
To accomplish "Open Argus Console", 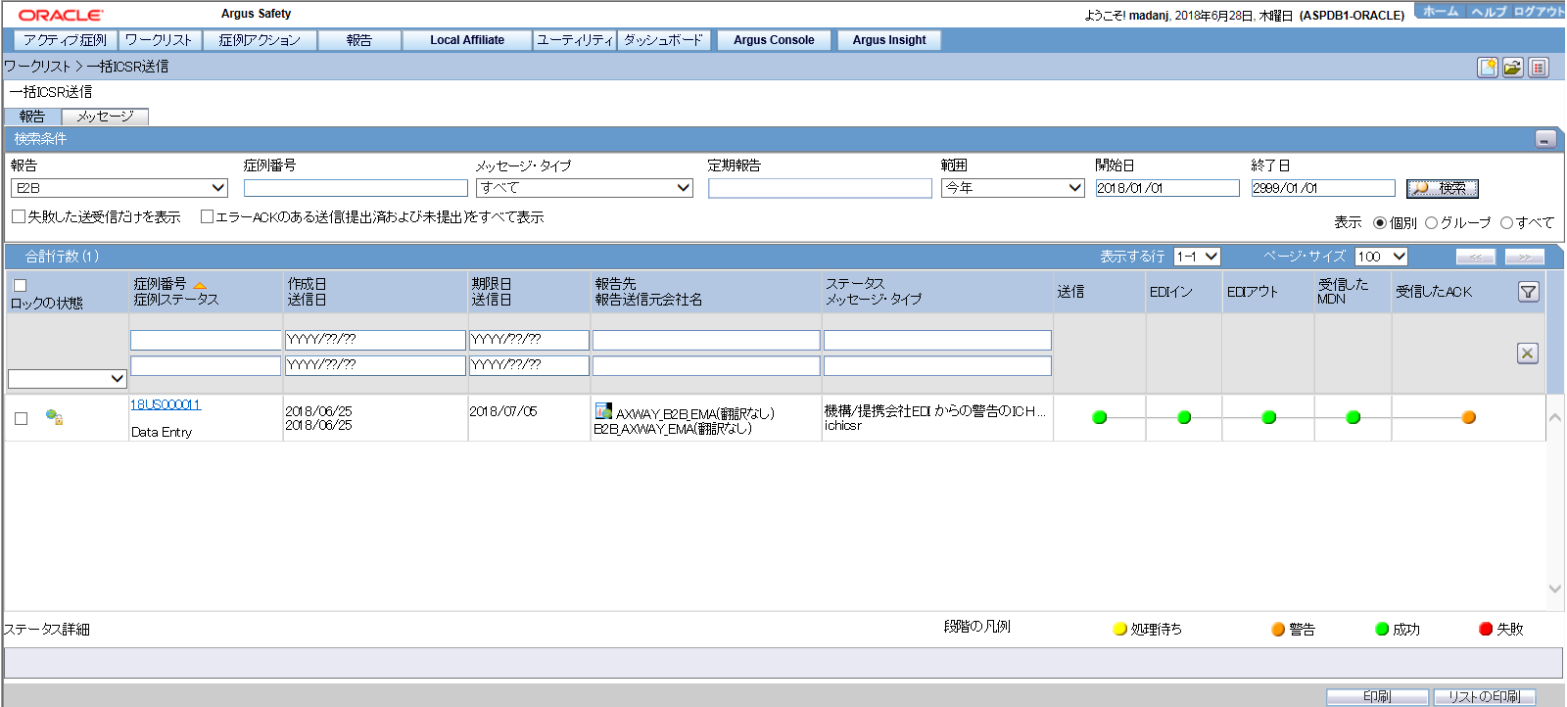I will tap(774, 40).
